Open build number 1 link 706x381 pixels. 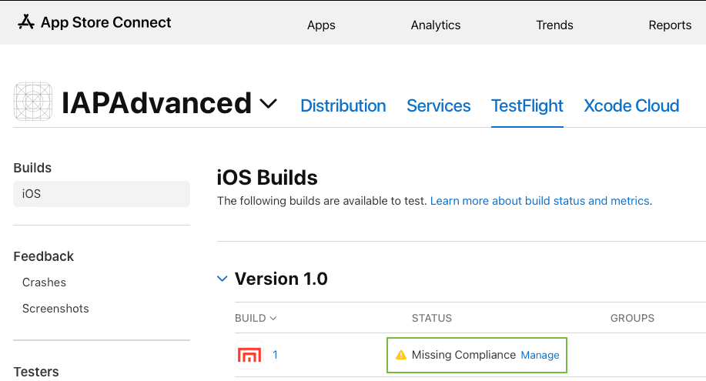(275, 355)
